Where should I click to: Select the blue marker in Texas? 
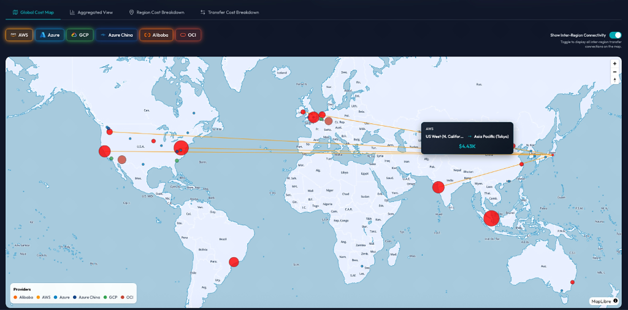pos(143,164)
